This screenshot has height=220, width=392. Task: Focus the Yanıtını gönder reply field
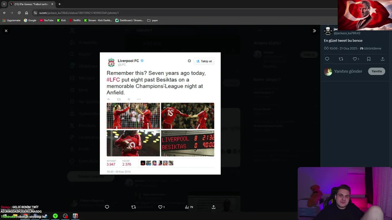[x=348, y=71]
